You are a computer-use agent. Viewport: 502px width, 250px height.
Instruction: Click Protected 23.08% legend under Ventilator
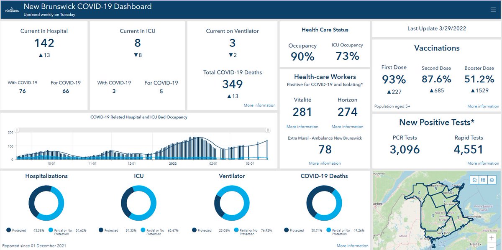pyautogui.click(x=210, y=230)
